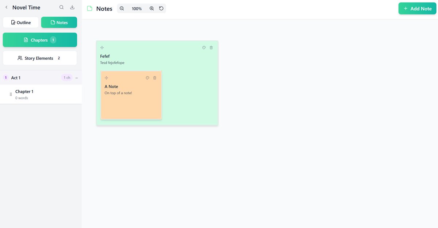438x228 pixels.
Task: Click the '0 words' text under Chapter 1
Action: point(22,98)
